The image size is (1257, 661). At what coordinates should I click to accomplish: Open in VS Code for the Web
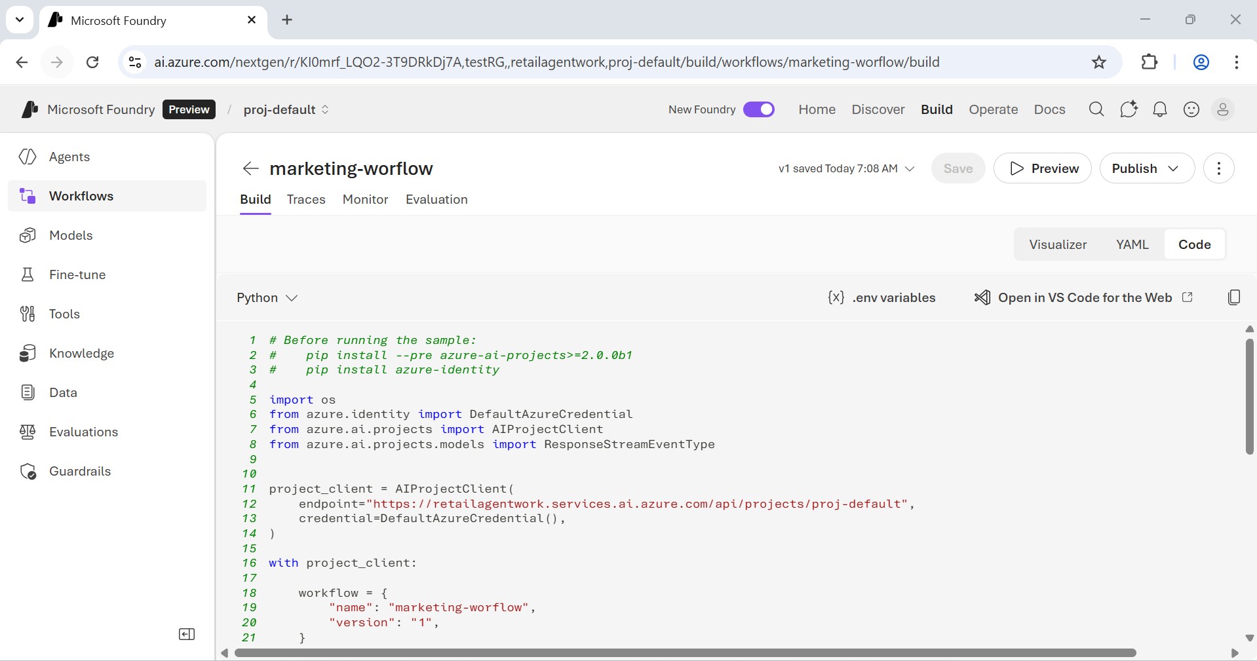[1084, 297]
